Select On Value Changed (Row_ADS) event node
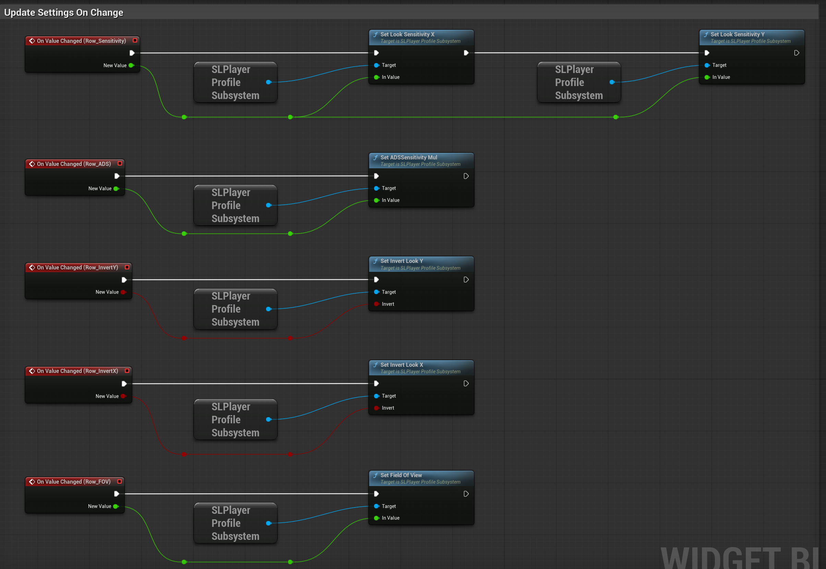Screen dimensions: 826x569 [x=74, y=178]
